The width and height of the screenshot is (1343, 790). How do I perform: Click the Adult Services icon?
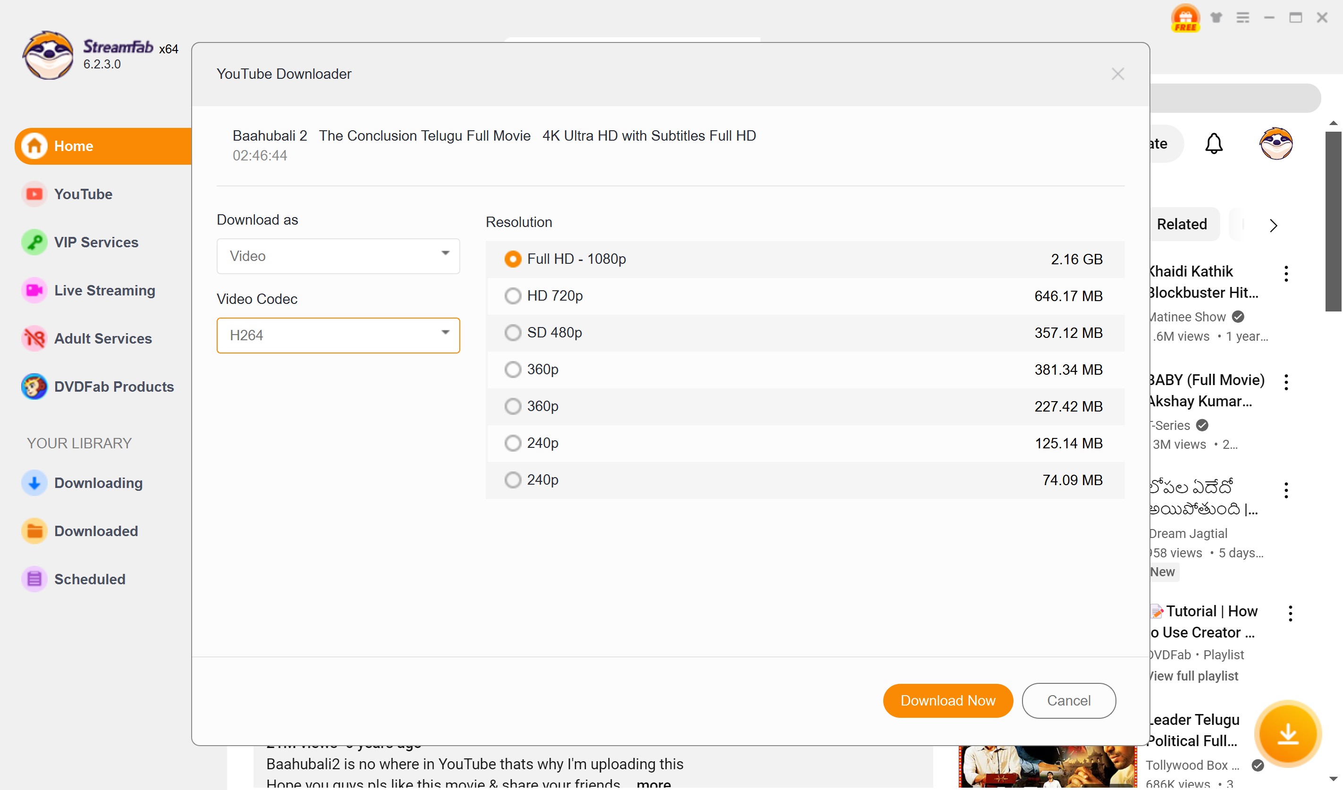point(34,338)
